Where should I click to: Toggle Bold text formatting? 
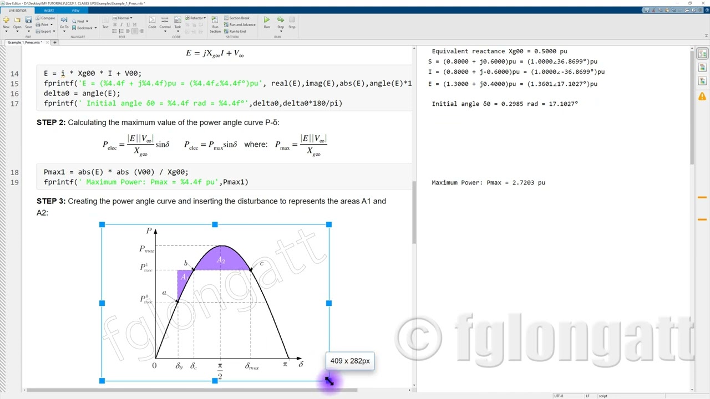click(114, 24)
